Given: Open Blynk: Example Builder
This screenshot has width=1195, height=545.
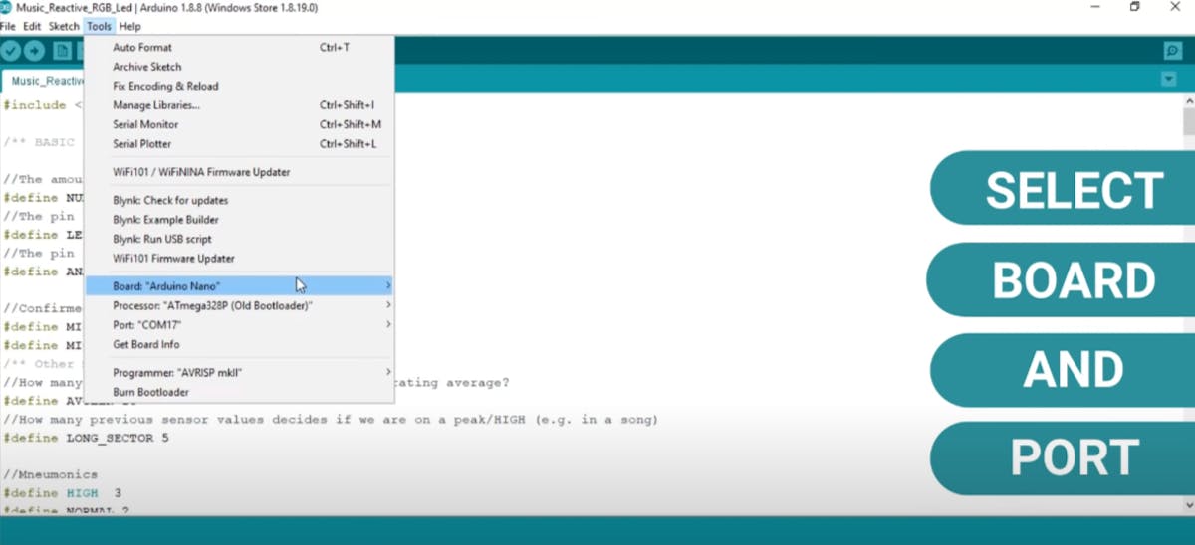Looking at the screenshot, I should [239, 219].
